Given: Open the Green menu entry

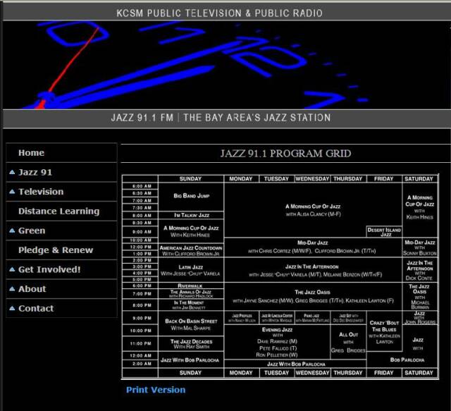Looking at the screenshot, I should (x=61, y=231).
